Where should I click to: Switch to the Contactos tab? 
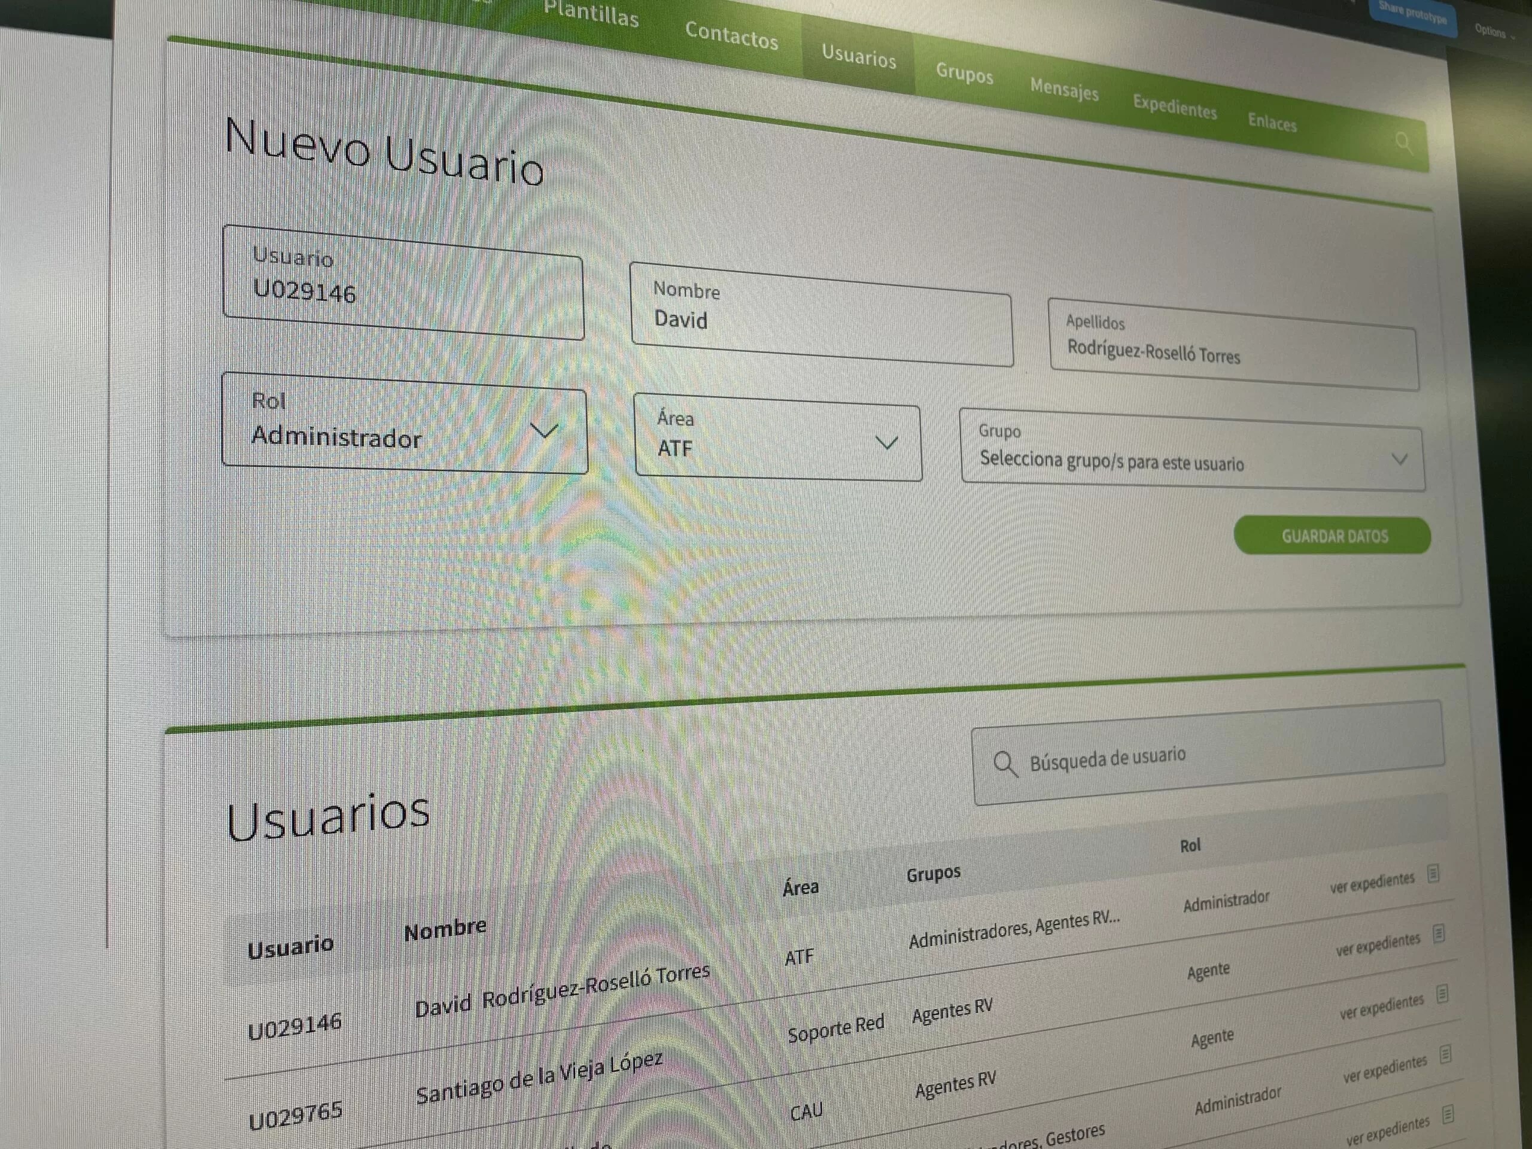point(731,35)
